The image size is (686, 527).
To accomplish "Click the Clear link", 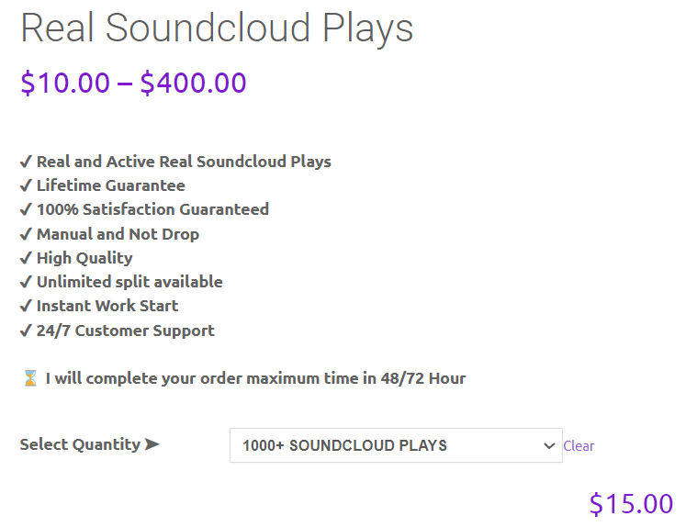I will (579, 445).
